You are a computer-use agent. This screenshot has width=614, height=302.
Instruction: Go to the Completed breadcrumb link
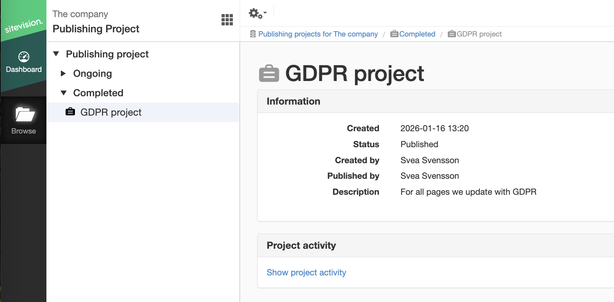pyautogui.click(x=417, y=34)
